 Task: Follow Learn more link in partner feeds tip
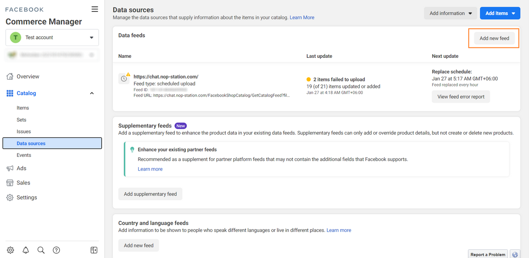(x=150, y=169)
